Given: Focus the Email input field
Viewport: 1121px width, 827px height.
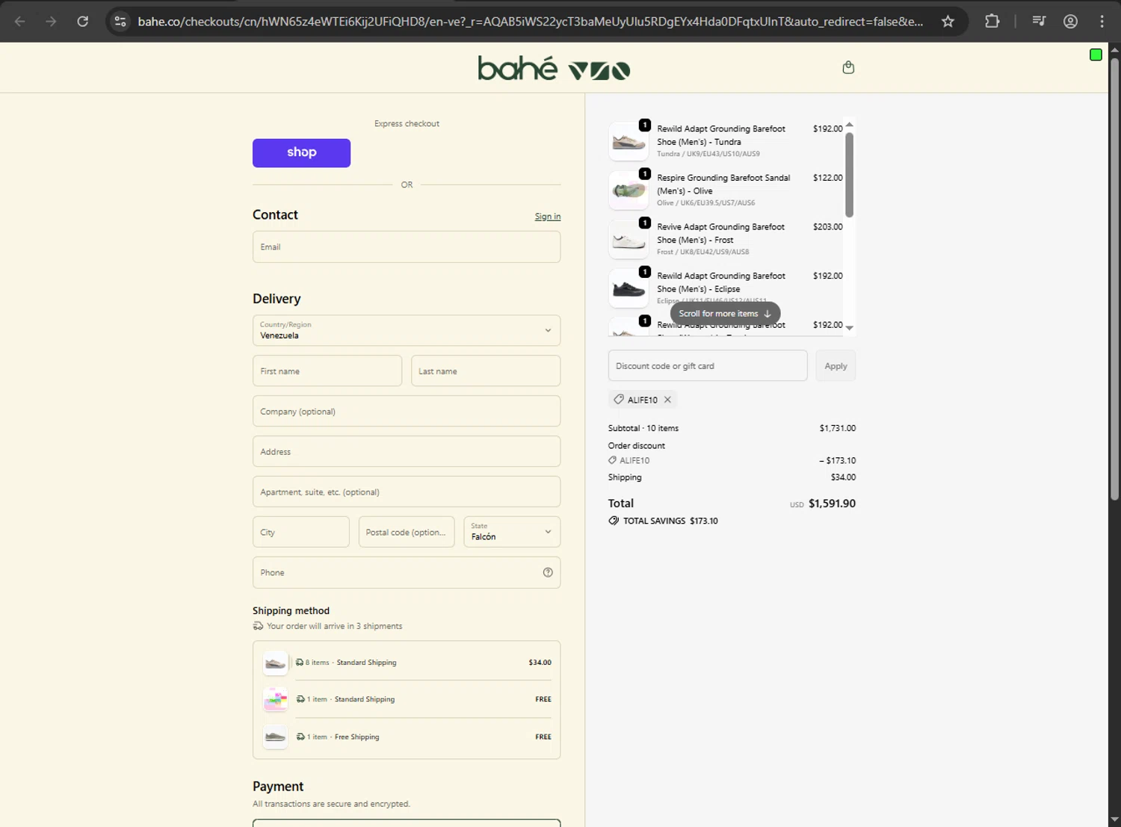Looking at the screenshot, I should (407, 247).
